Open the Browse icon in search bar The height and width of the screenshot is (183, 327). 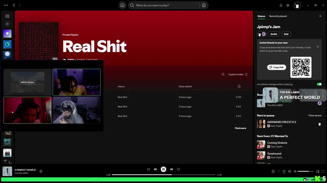point(204,5)
